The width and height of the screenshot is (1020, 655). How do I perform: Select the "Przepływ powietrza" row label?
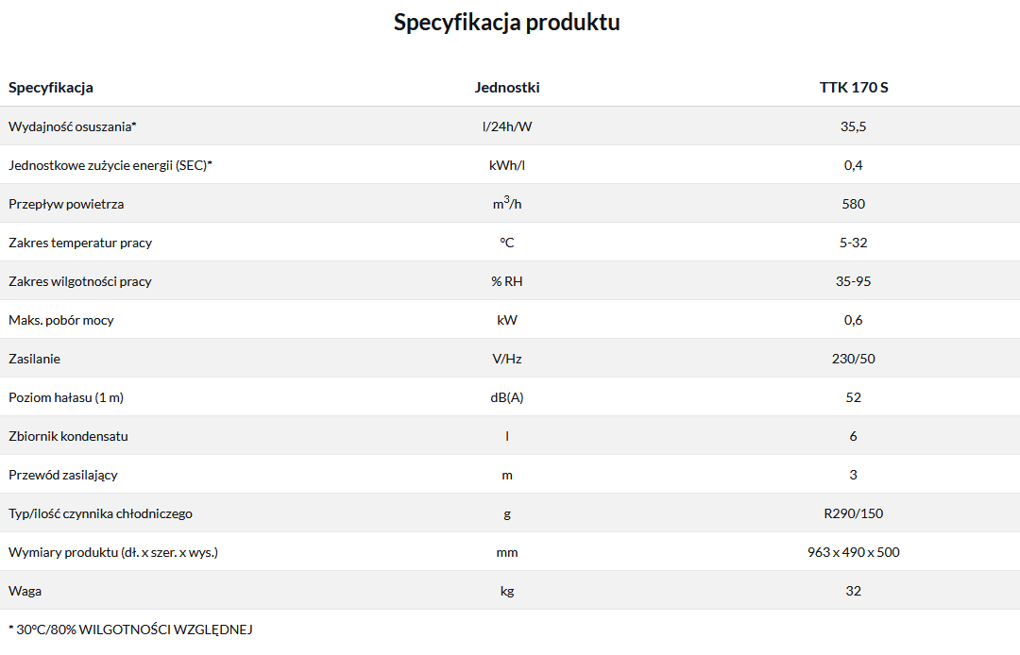[66, 204]
